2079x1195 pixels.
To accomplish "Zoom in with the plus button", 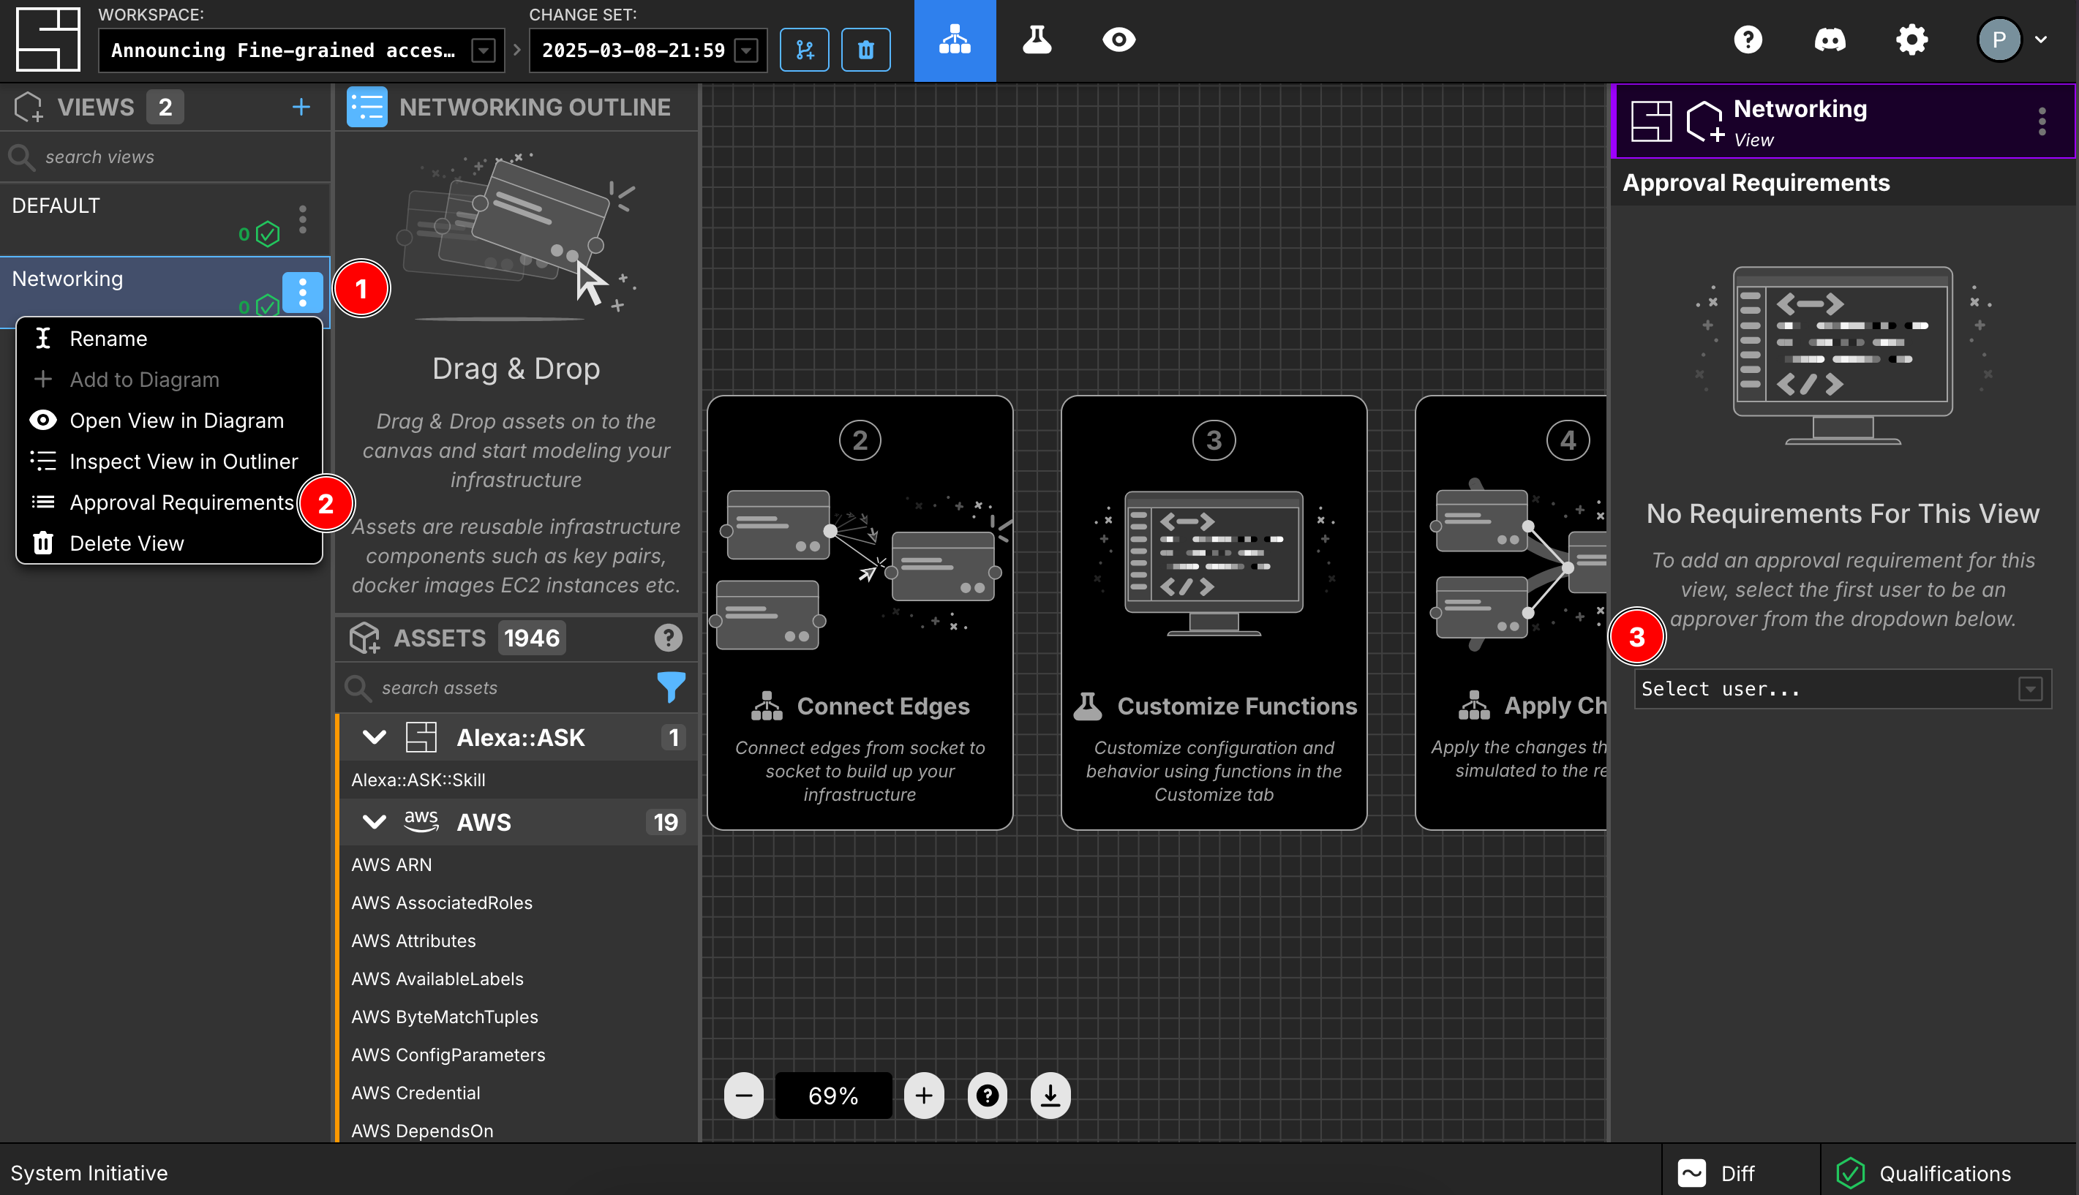I will tap(923, 1095).
